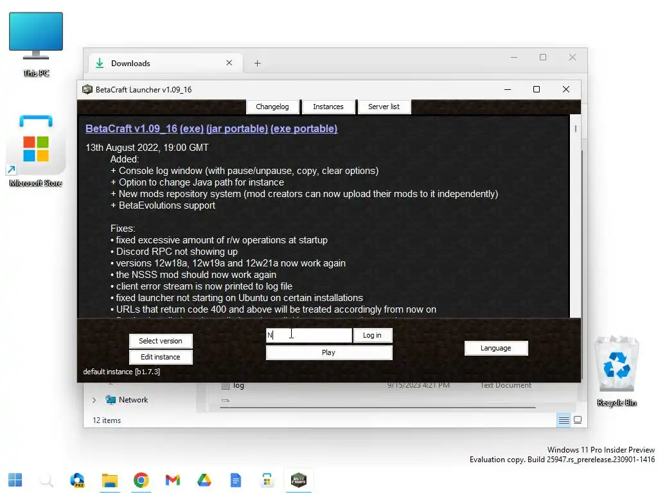Open taskbar Search
658x493 pixels.
click(x=46, y=480)
